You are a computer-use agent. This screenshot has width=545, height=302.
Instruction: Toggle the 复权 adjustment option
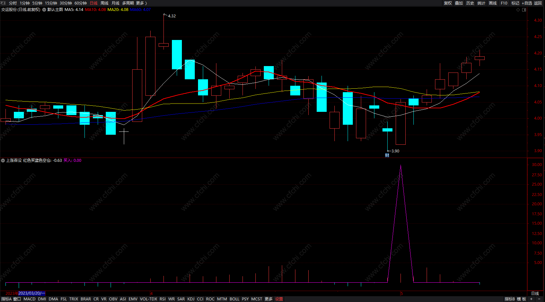[x=448, y=3]
